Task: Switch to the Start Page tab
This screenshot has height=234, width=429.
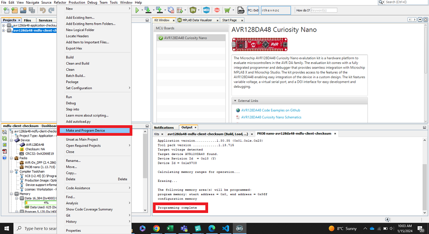Action: pyautogui.click(x=230, y=20)
